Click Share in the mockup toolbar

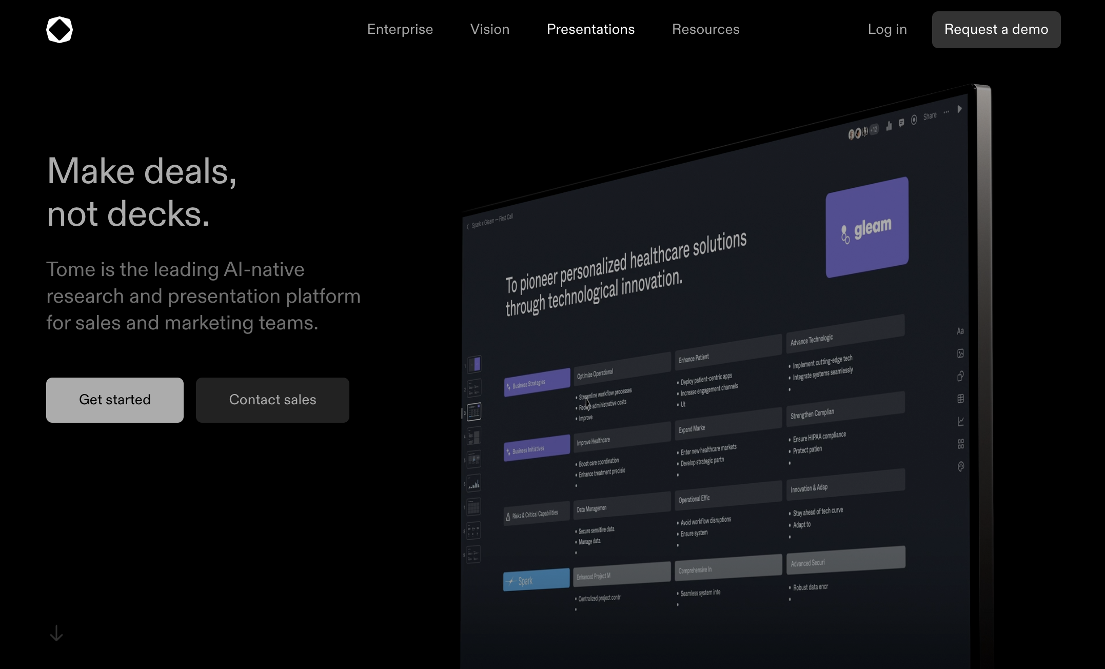pos(930,116)
